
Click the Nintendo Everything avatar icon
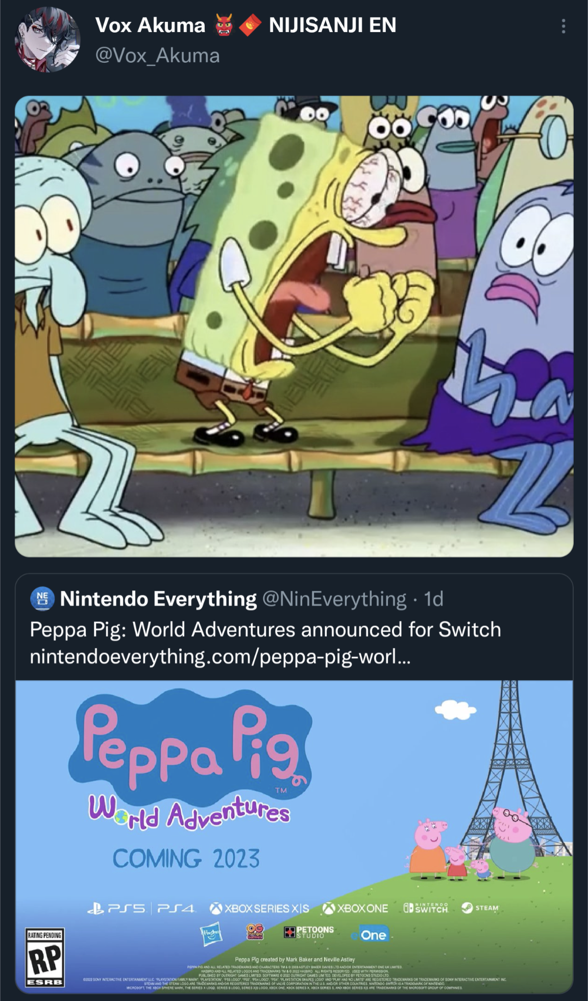43,598
